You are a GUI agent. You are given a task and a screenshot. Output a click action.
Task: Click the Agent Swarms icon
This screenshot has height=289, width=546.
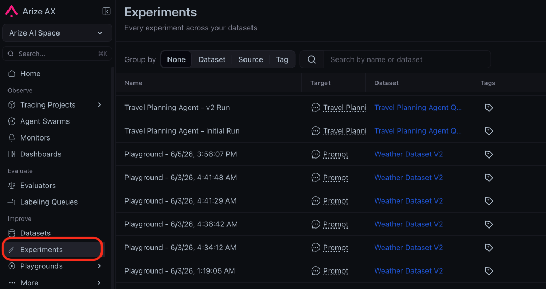[12, 121]
